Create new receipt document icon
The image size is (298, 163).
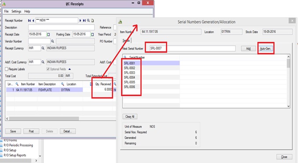click(93, 21)
